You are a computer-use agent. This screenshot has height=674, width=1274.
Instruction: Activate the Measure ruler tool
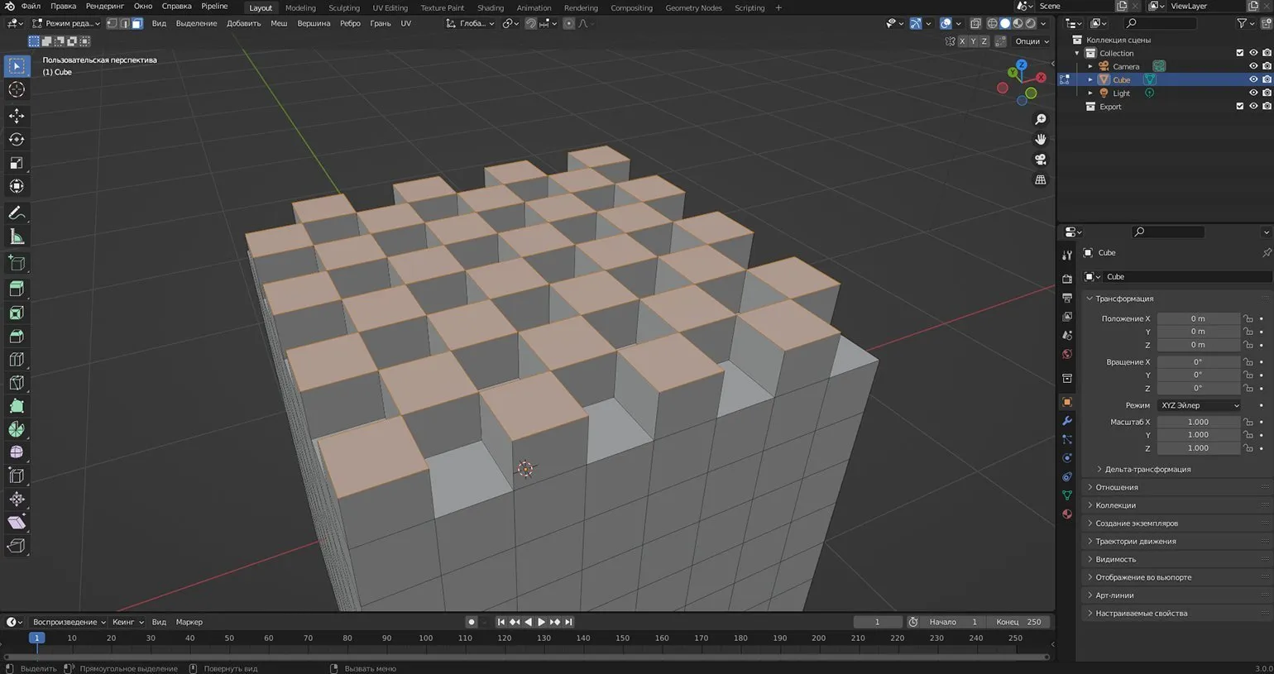[x=17, y=237]
